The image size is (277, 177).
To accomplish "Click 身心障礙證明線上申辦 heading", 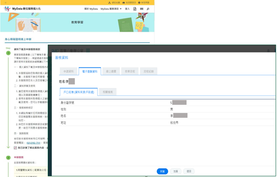I will click(x=18, y=39).
